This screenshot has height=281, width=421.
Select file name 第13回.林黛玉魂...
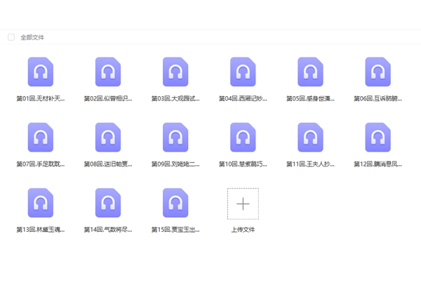41,230
